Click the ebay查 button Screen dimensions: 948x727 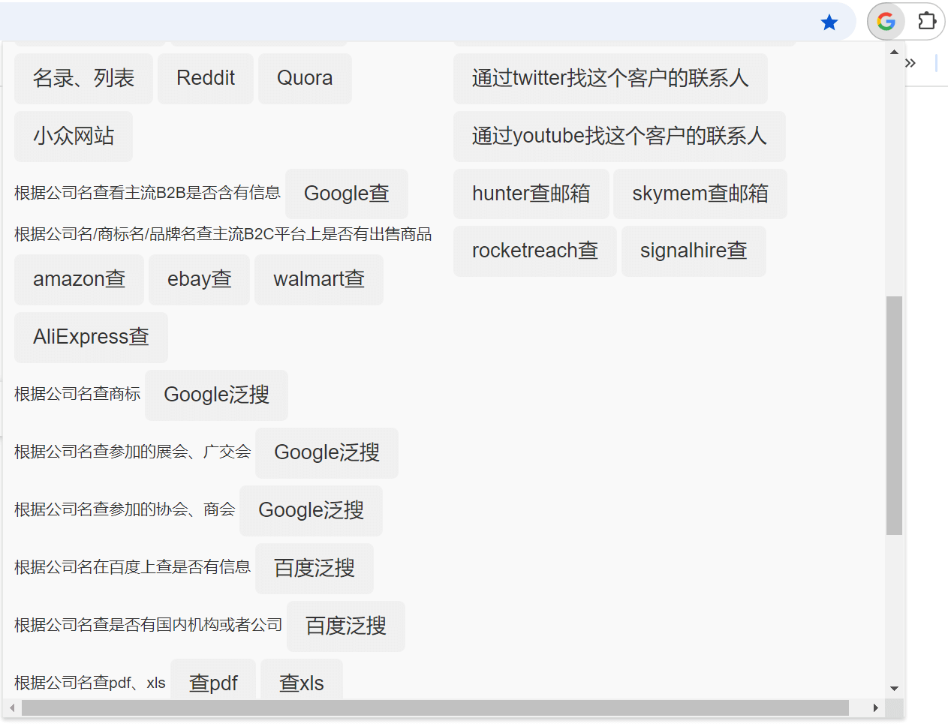[x=199, y=279]
